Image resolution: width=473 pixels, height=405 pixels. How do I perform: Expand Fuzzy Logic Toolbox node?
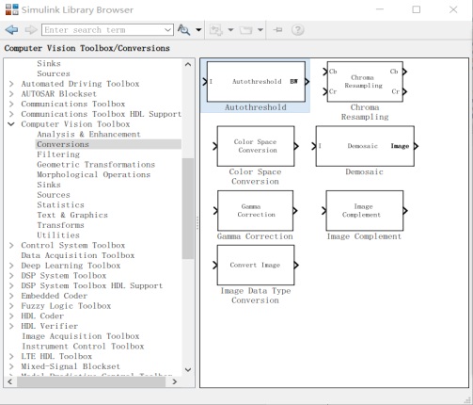(11, 306)
